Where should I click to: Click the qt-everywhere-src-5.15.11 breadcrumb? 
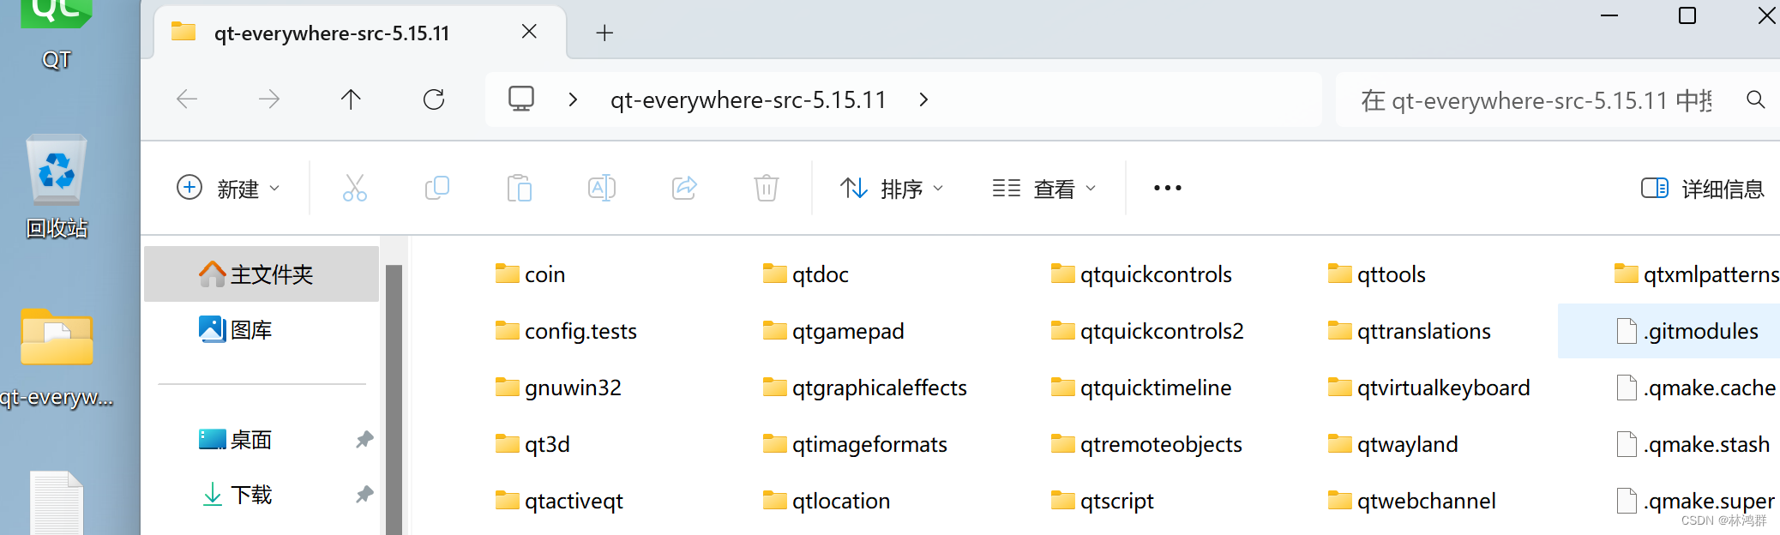748,99
